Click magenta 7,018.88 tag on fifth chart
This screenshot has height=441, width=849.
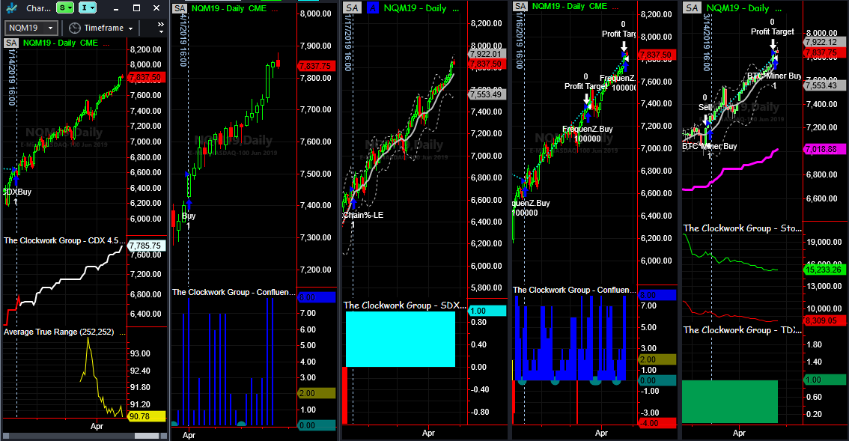825,149
